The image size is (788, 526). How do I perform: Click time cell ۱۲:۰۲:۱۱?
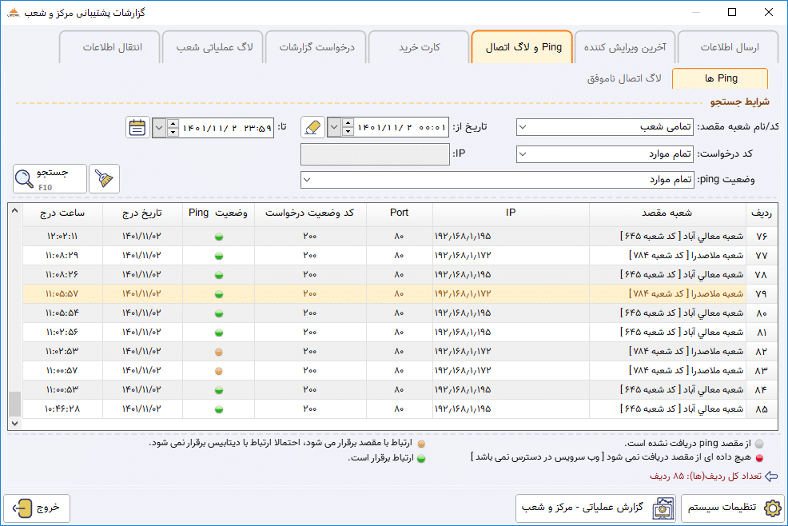(62, 237)
